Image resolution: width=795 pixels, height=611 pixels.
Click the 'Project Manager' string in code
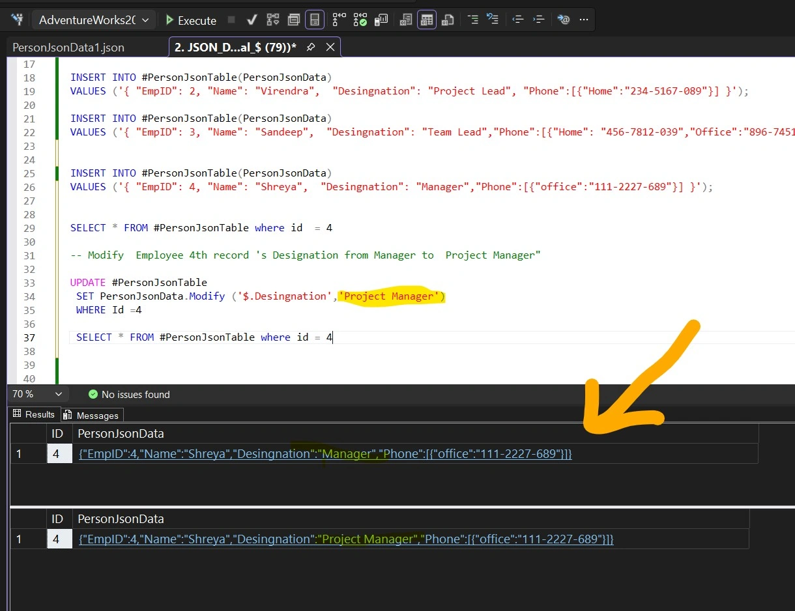388,296
